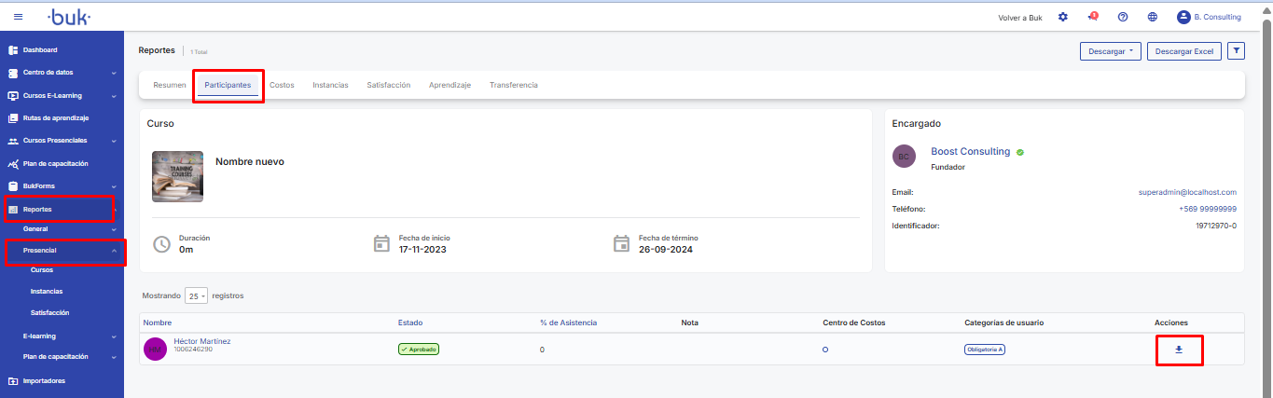
Task: Open the notifications icon with red badge
Action: click(x=1092, y=17)
